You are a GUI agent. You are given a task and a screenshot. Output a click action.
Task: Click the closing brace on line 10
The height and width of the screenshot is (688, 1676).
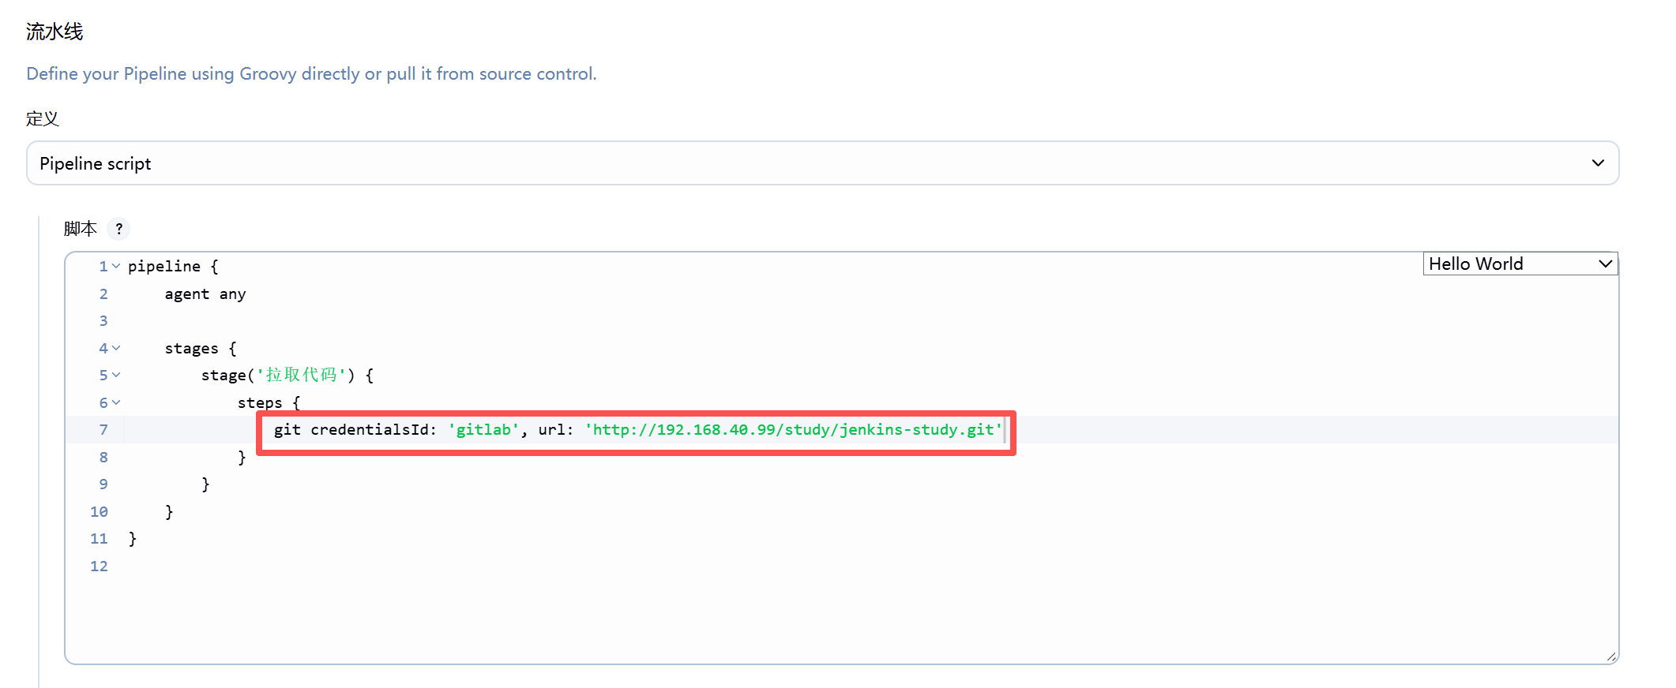[x=169, y=511]
